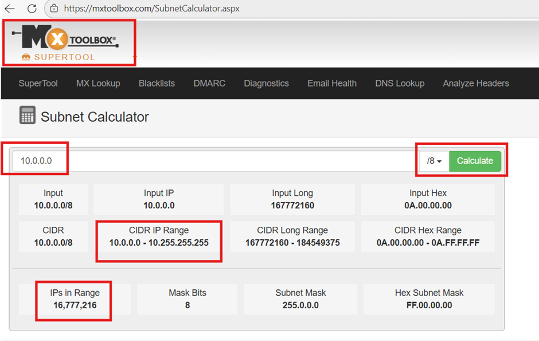Open DNS Lookup in navigation
Screen dimensions: 539x341
400,83
